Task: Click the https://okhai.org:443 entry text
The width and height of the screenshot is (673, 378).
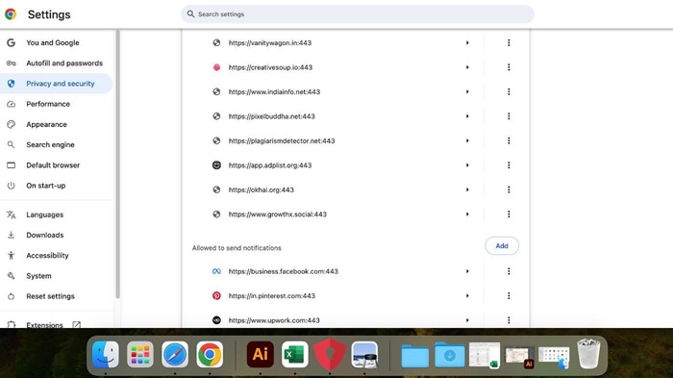Action: tap(261, 189)
